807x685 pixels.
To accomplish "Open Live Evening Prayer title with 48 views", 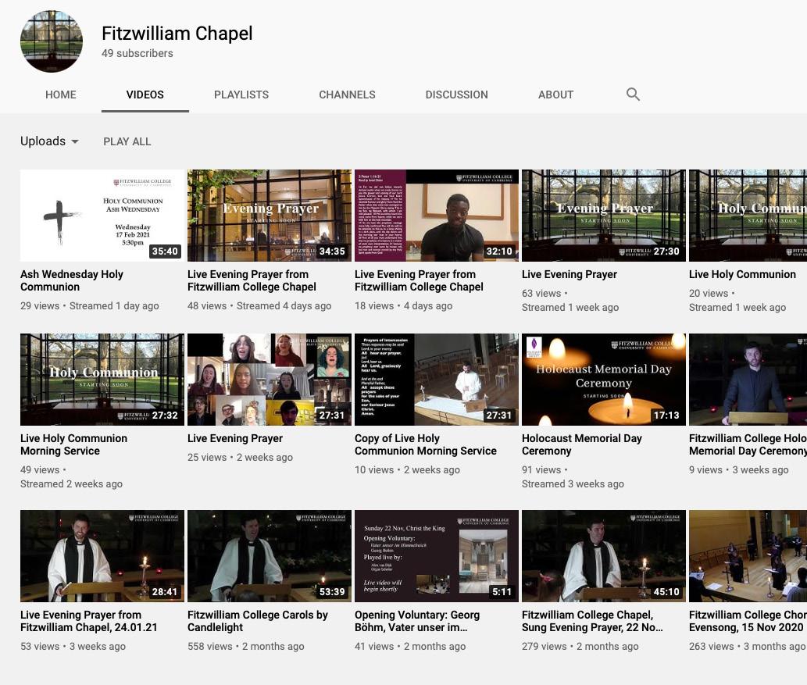I will pos(252,280).
